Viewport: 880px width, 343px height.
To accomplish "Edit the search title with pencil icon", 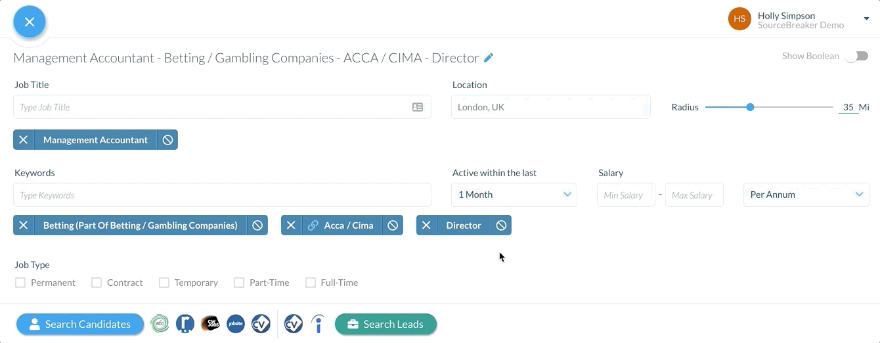I will click(489, 58).
